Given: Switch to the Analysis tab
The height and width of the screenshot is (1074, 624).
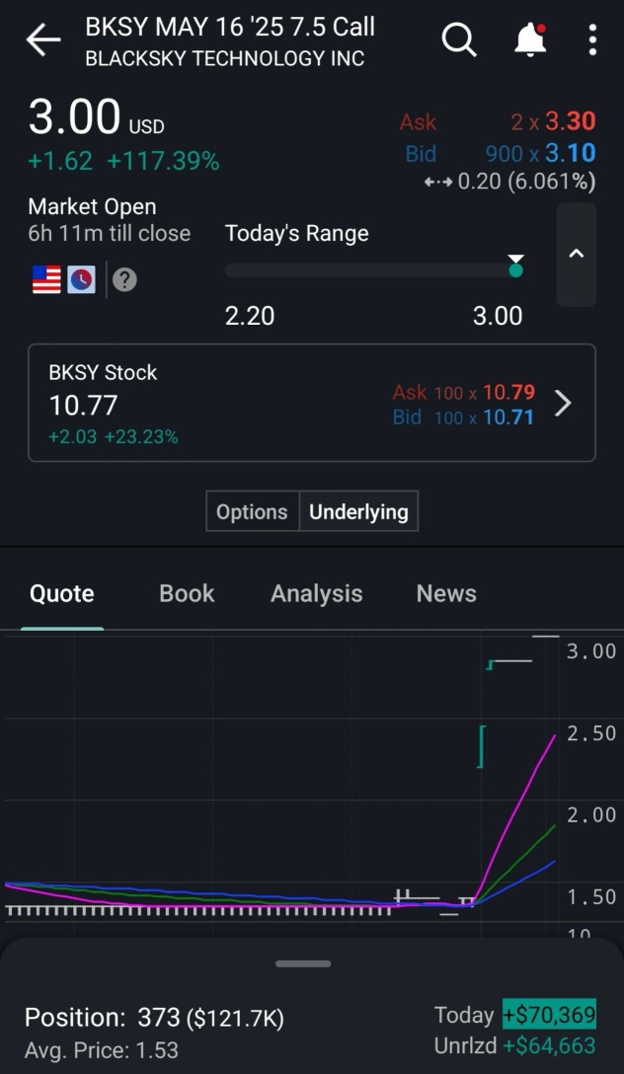Looking at the screenshot, I should [x=316, y=593].
